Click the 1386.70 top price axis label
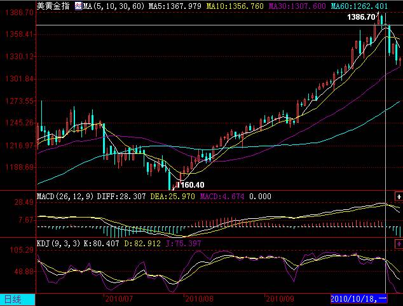 [20, 12]
